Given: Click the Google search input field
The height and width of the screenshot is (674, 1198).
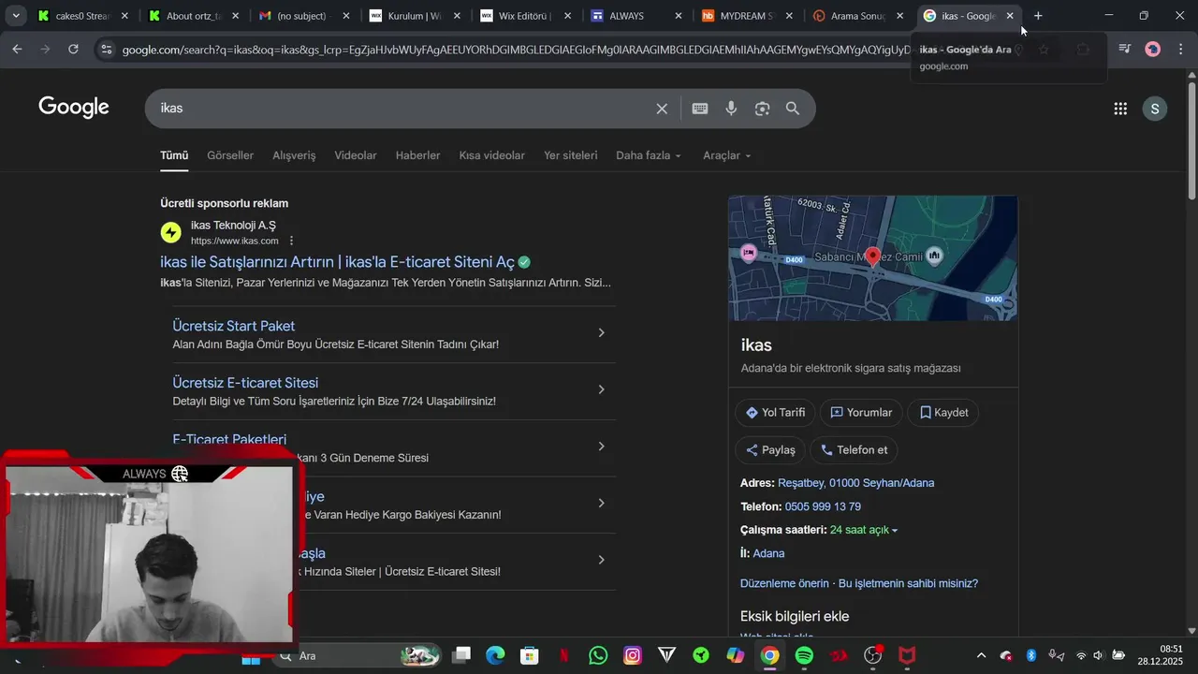Looking at the screenshot, I should pyautogui.click(x=402, y=109).
